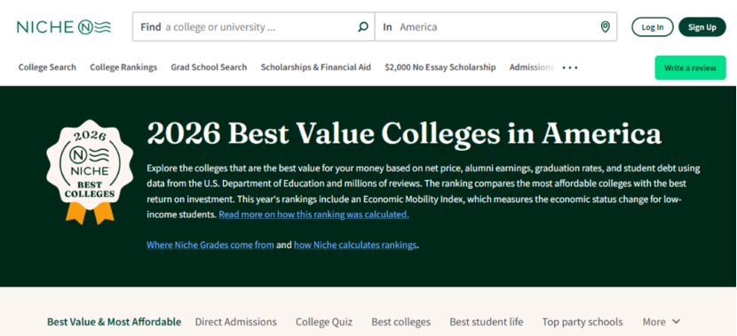Image resolution: width=737 pixels, height=336 pixels.
Task: Click the Sign Up button
Action: coord(702,27)
